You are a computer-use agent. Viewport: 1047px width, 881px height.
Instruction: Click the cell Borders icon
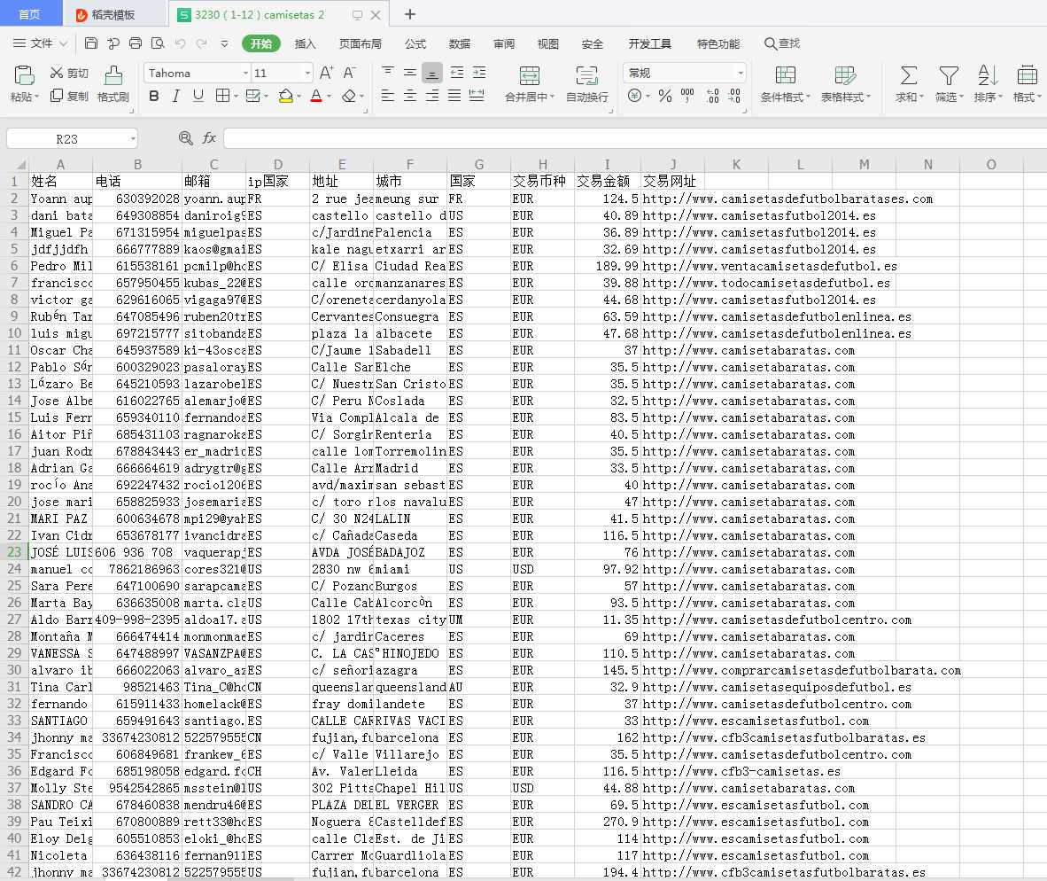[222, 97]
